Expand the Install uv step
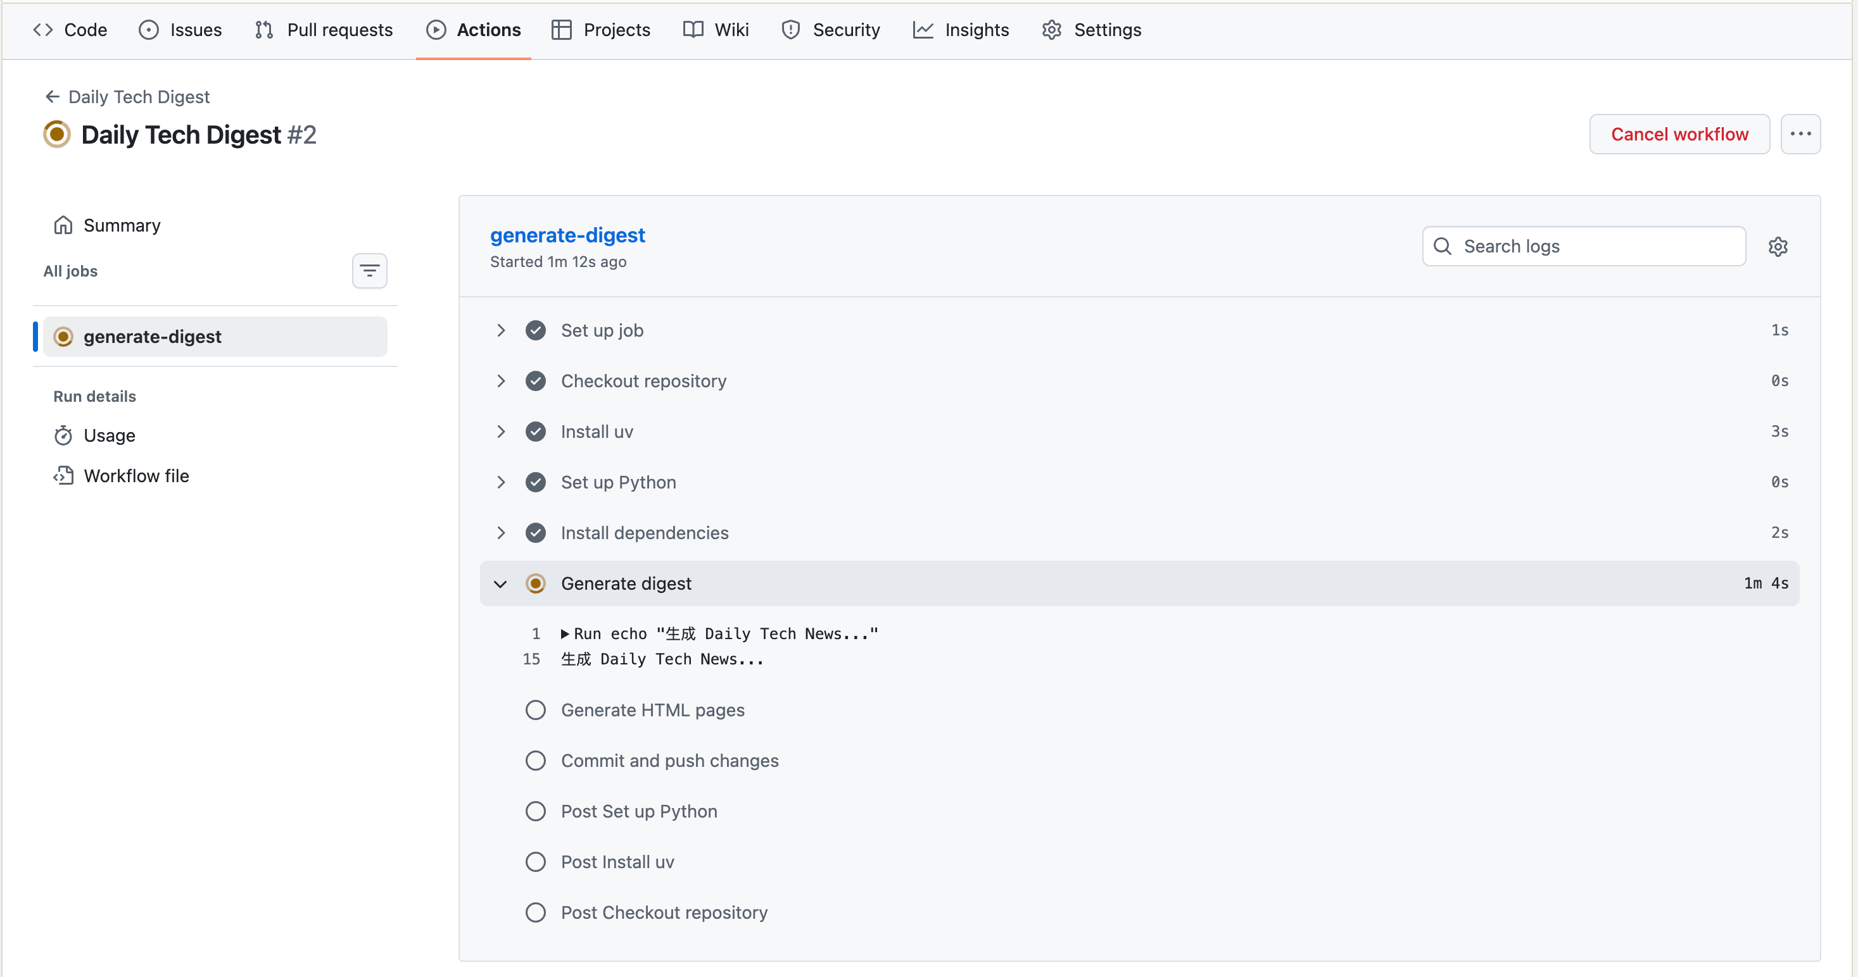This screenshot has width=1858, height=977. click(x=500, y=431)
